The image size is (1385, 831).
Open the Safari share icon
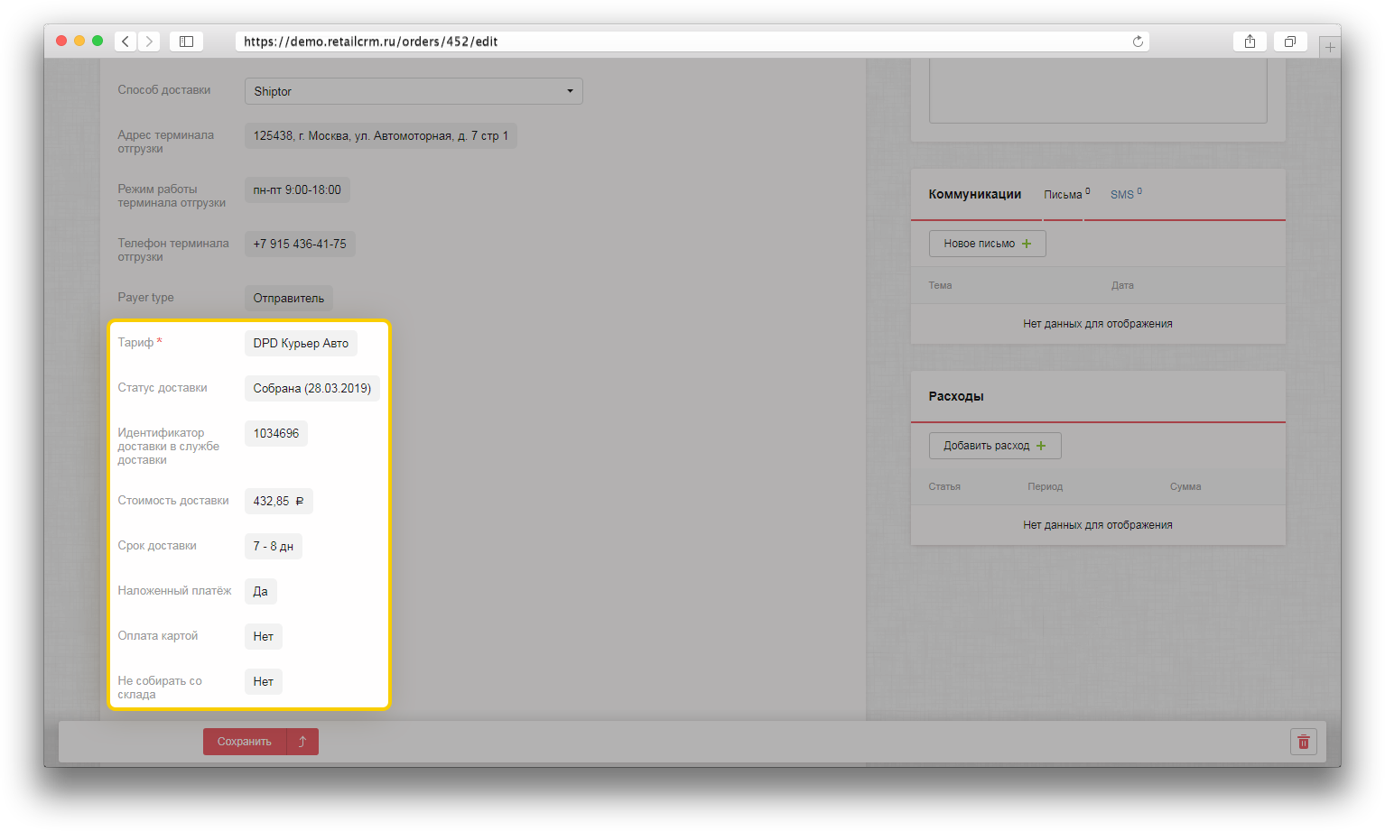pos(1250,42)
